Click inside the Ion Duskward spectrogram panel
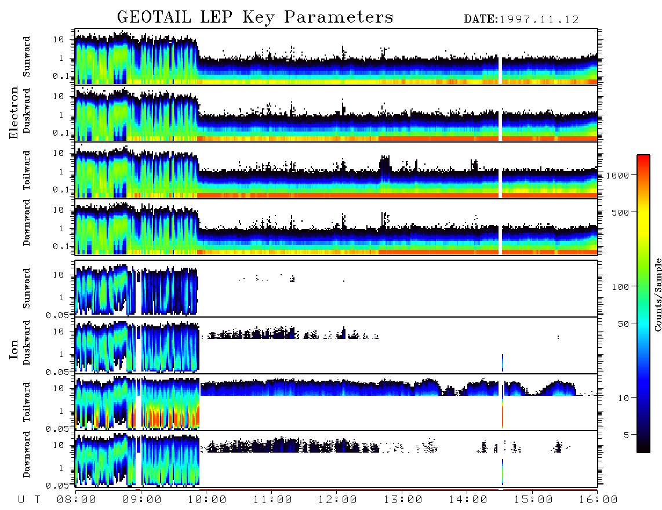662x510 pixels. click(336, 345)
